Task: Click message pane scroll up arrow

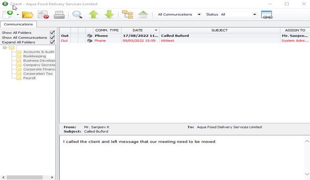Action: (x=307, y=141)
